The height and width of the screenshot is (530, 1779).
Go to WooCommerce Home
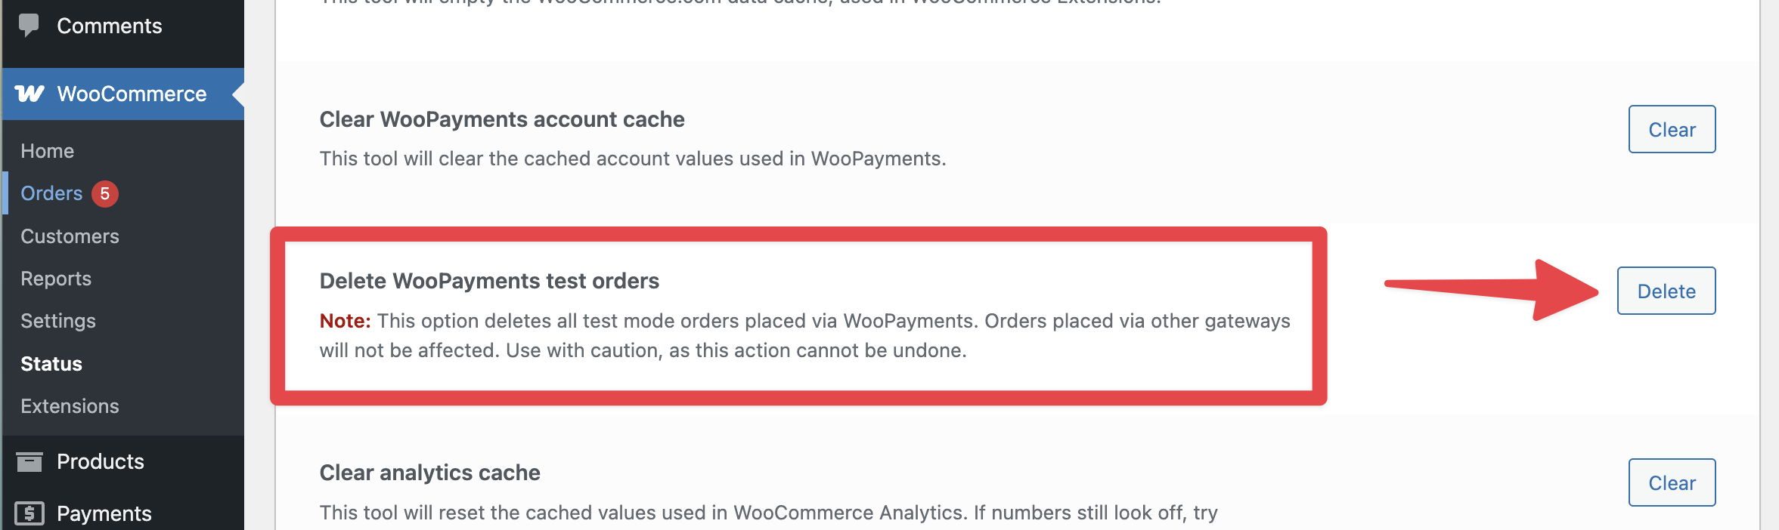click(x=47, y=151)
